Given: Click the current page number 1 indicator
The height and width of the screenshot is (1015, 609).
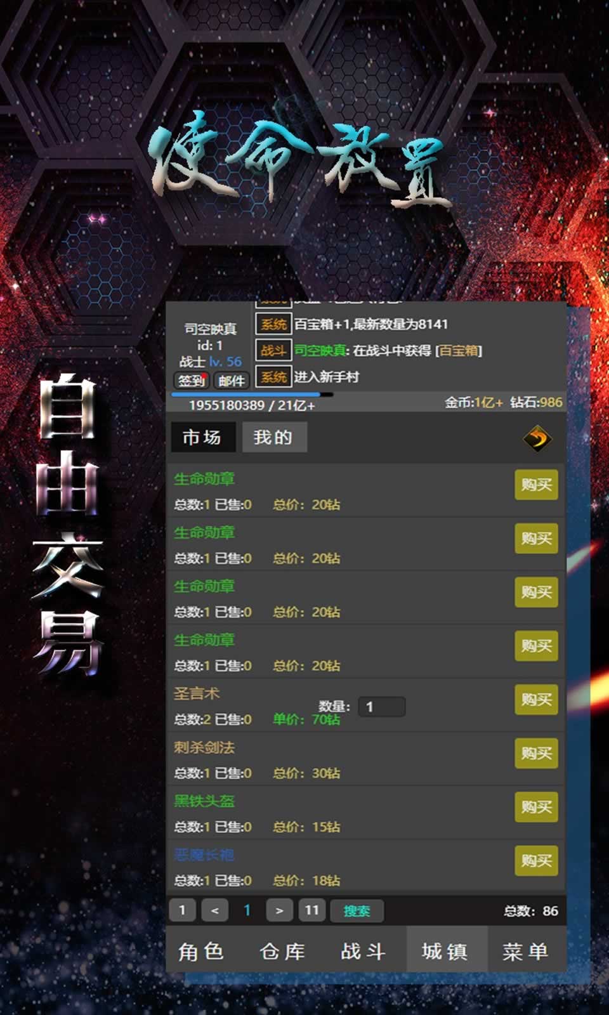Looking at the screenshot, I should tap(247, 910).
